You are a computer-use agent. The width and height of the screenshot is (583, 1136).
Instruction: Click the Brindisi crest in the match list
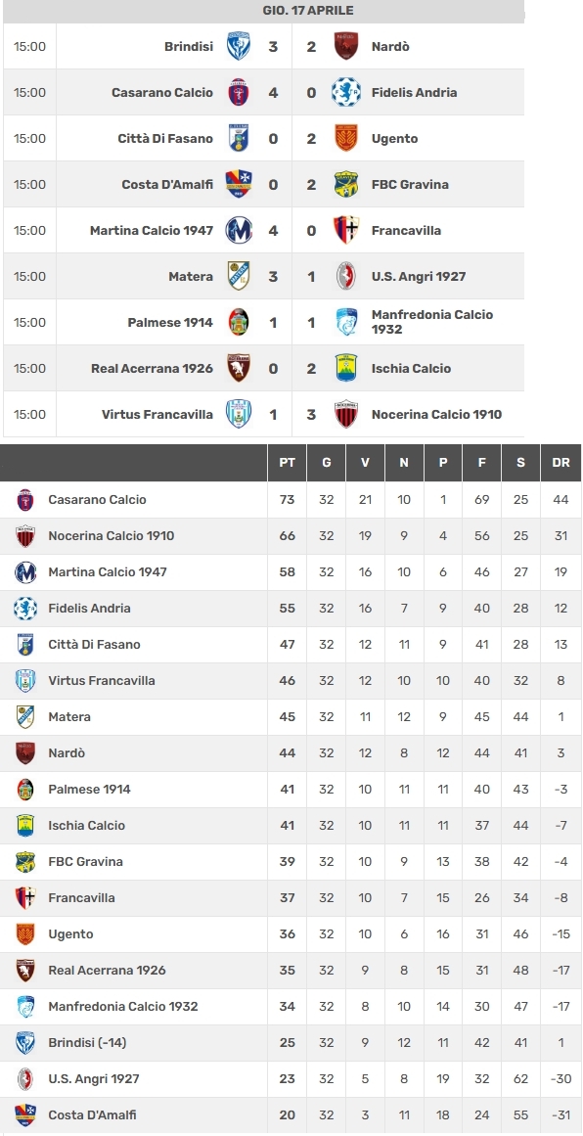pyautogui.click(x=239, y=46)
